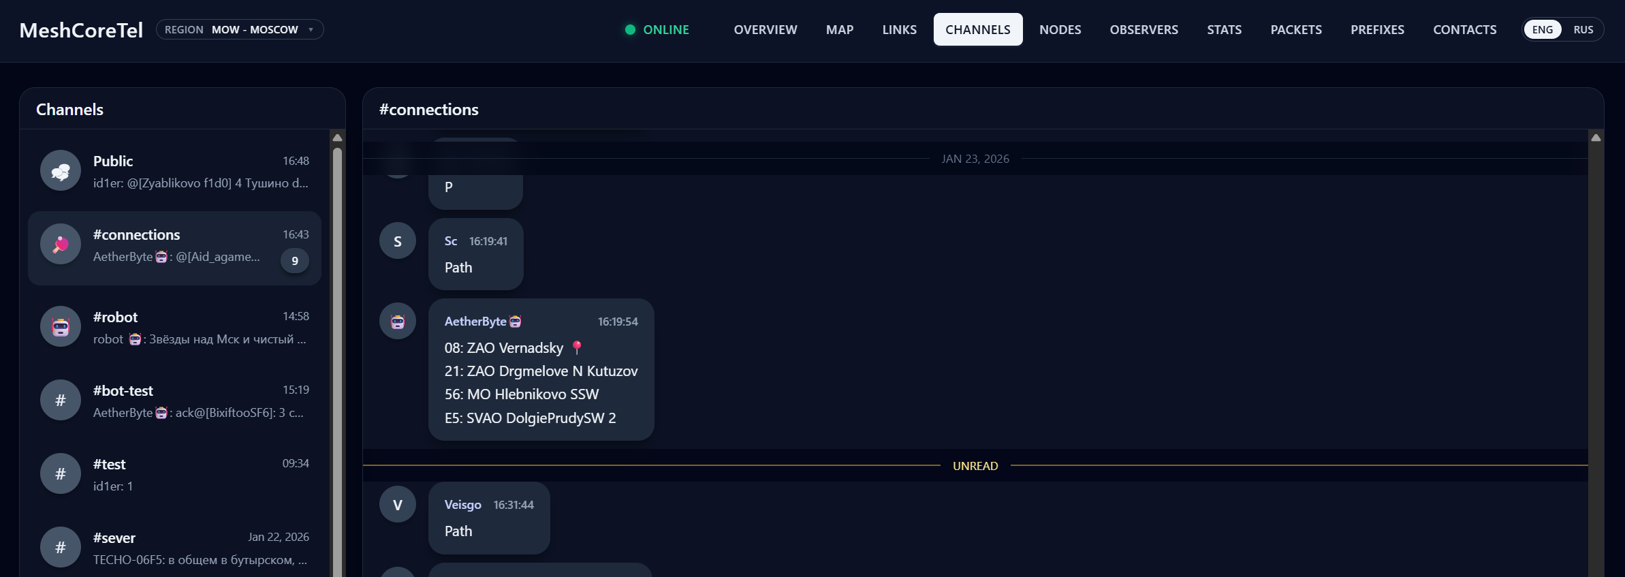The width and height of the screenshot is (1625, 577).
Task: Open the Region MOW - Moscow dropdown
Action: (x=240, y=30)
